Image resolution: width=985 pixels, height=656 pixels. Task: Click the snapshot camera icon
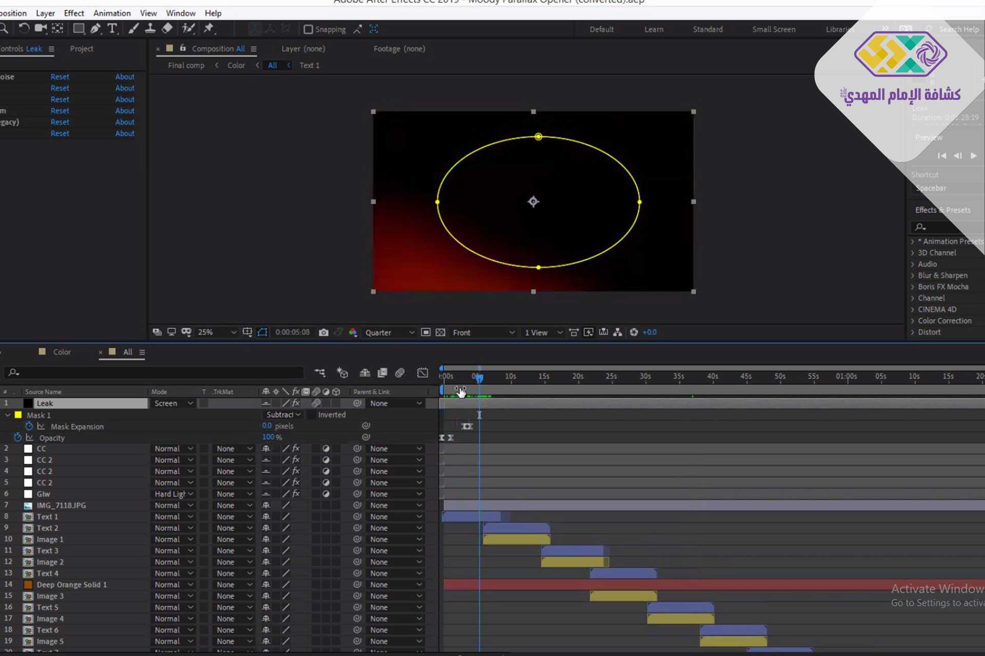click(x=323, y=333)
